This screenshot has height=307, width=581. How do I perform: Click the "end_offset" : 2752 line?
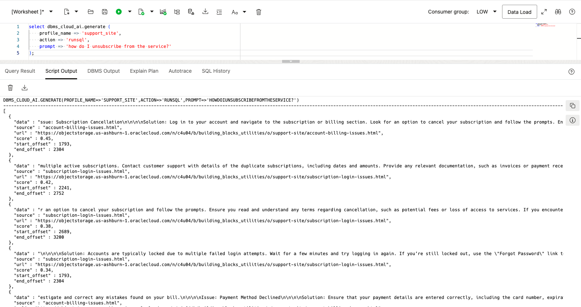pyautogui.click(x=39, y=193)
